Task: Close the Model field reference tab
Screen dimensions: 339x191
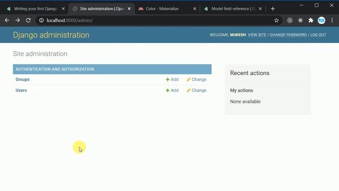Action: pyautogui.click(x=260, y=8)
